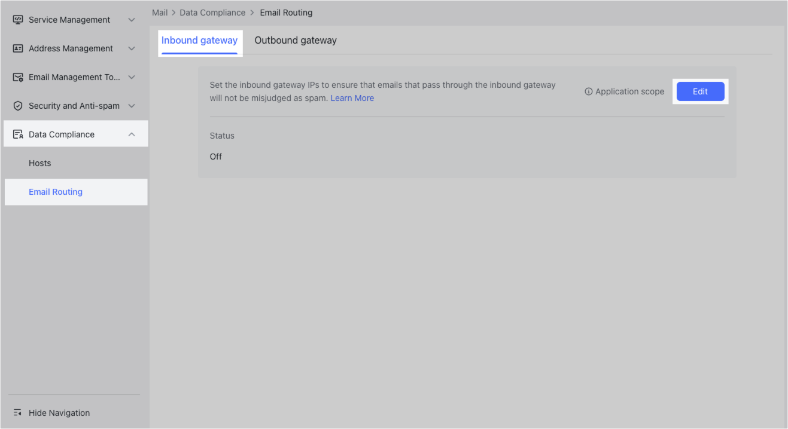The height and width of the screenshot is (429, 788).
Task: Open the Hosts page from the sidebar
Action: (39, 163)
